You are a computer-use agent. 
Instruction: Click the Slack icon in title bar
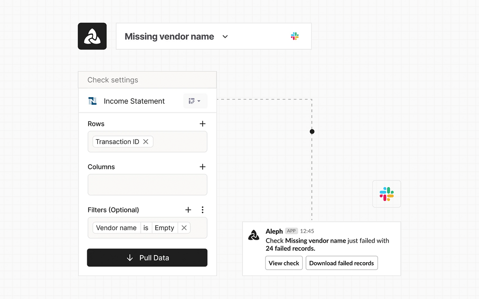(295, 36)
